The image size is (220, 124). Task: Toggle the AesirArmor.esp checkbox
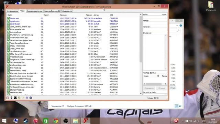pos(8,93)
